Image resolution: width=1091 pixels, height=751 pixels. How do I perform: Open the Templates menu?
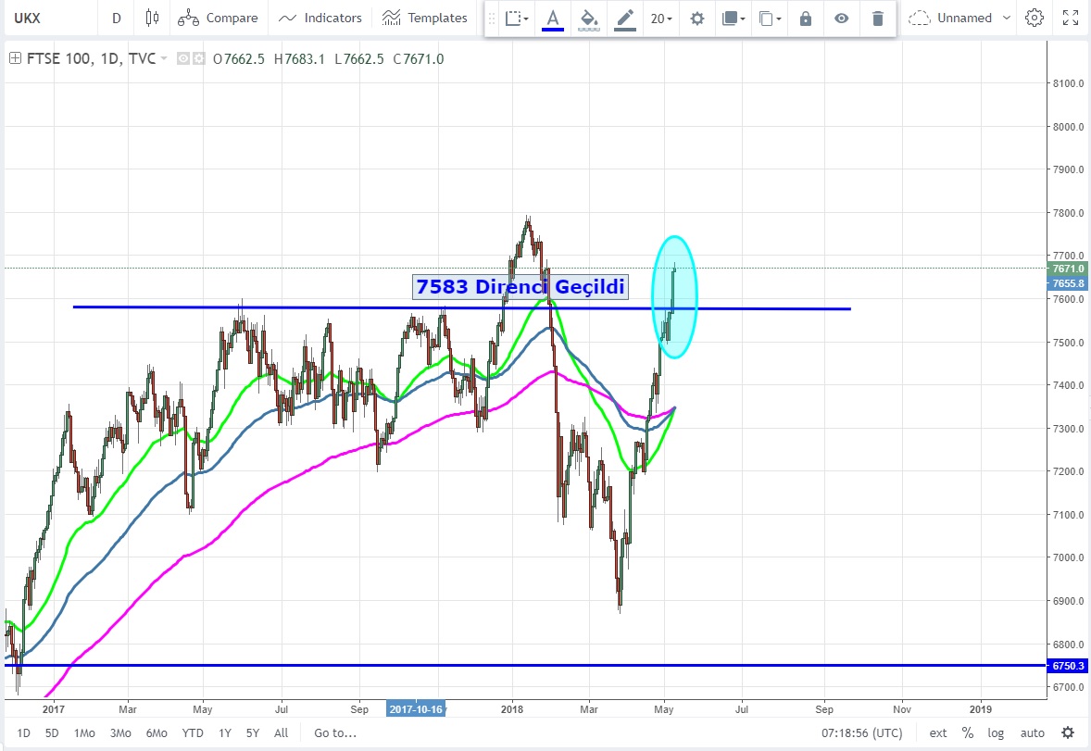[425, 18]
